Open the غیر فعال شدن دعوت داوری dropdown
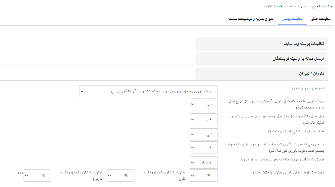335x187 pixels. coord(204,147)
